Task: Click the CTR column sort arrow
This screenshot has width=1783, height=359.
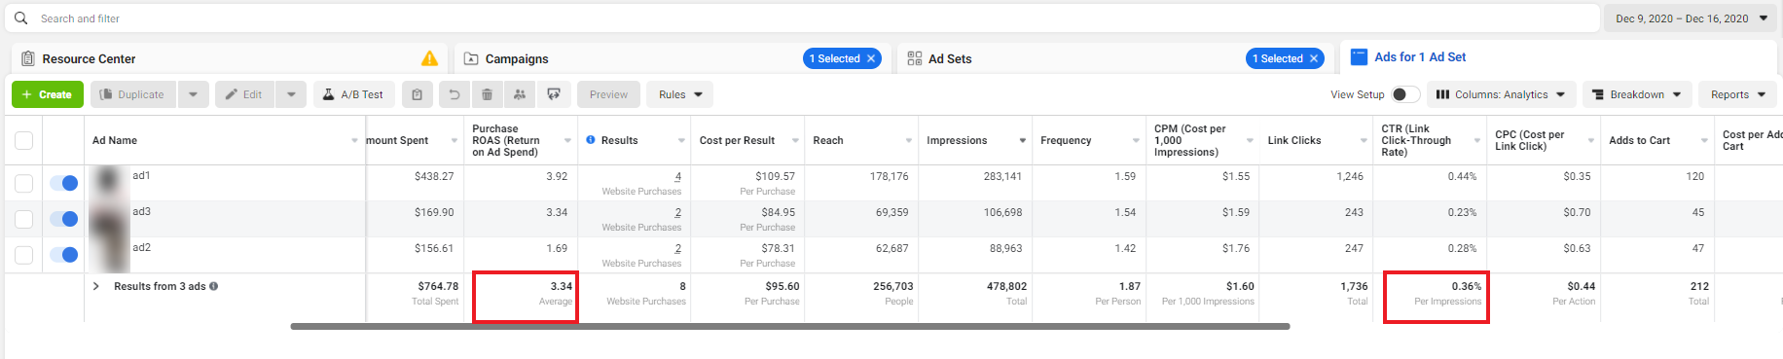Action: (x=1477, y=140)
